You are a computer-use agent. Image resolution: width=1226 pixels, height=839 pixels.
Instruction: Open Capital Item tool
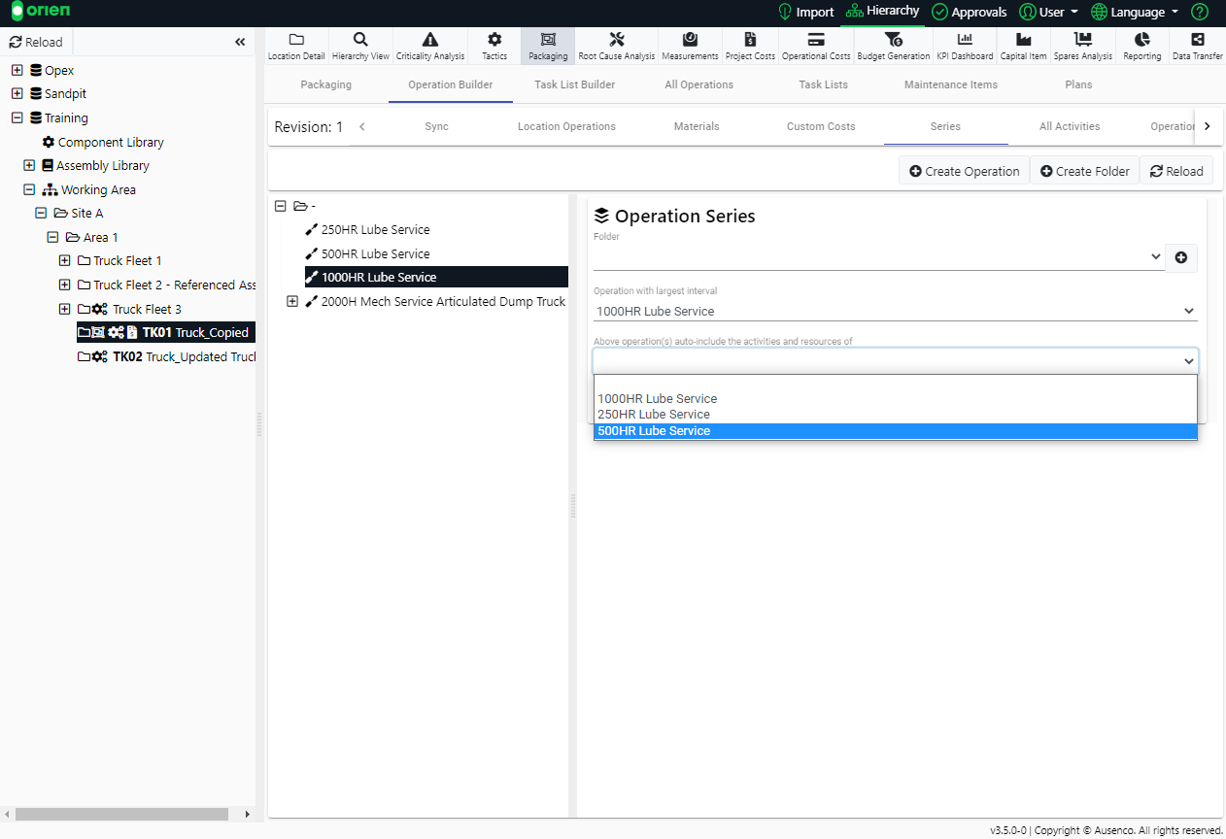pyautogui.click(x=1024, y=46)
